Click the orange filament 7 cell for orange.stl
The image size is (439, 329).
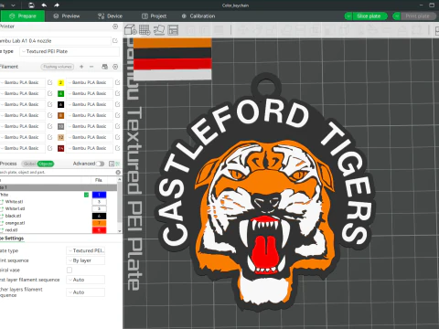tap(99, 223)
